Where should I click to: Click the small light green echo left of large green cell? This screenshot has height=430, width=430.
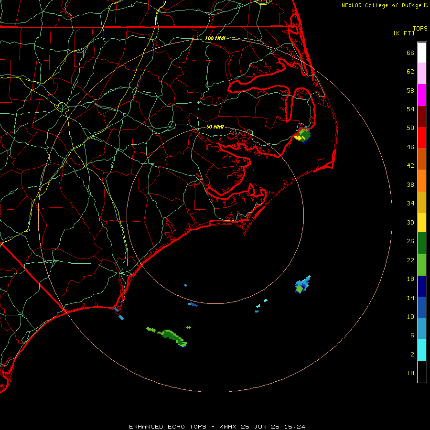point(151,329)
